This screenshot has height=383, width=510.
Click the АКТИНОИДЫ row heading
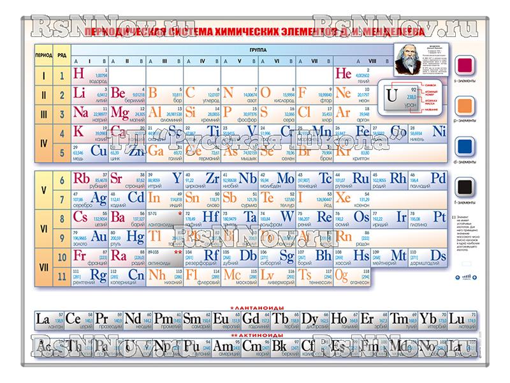point(257,335)
